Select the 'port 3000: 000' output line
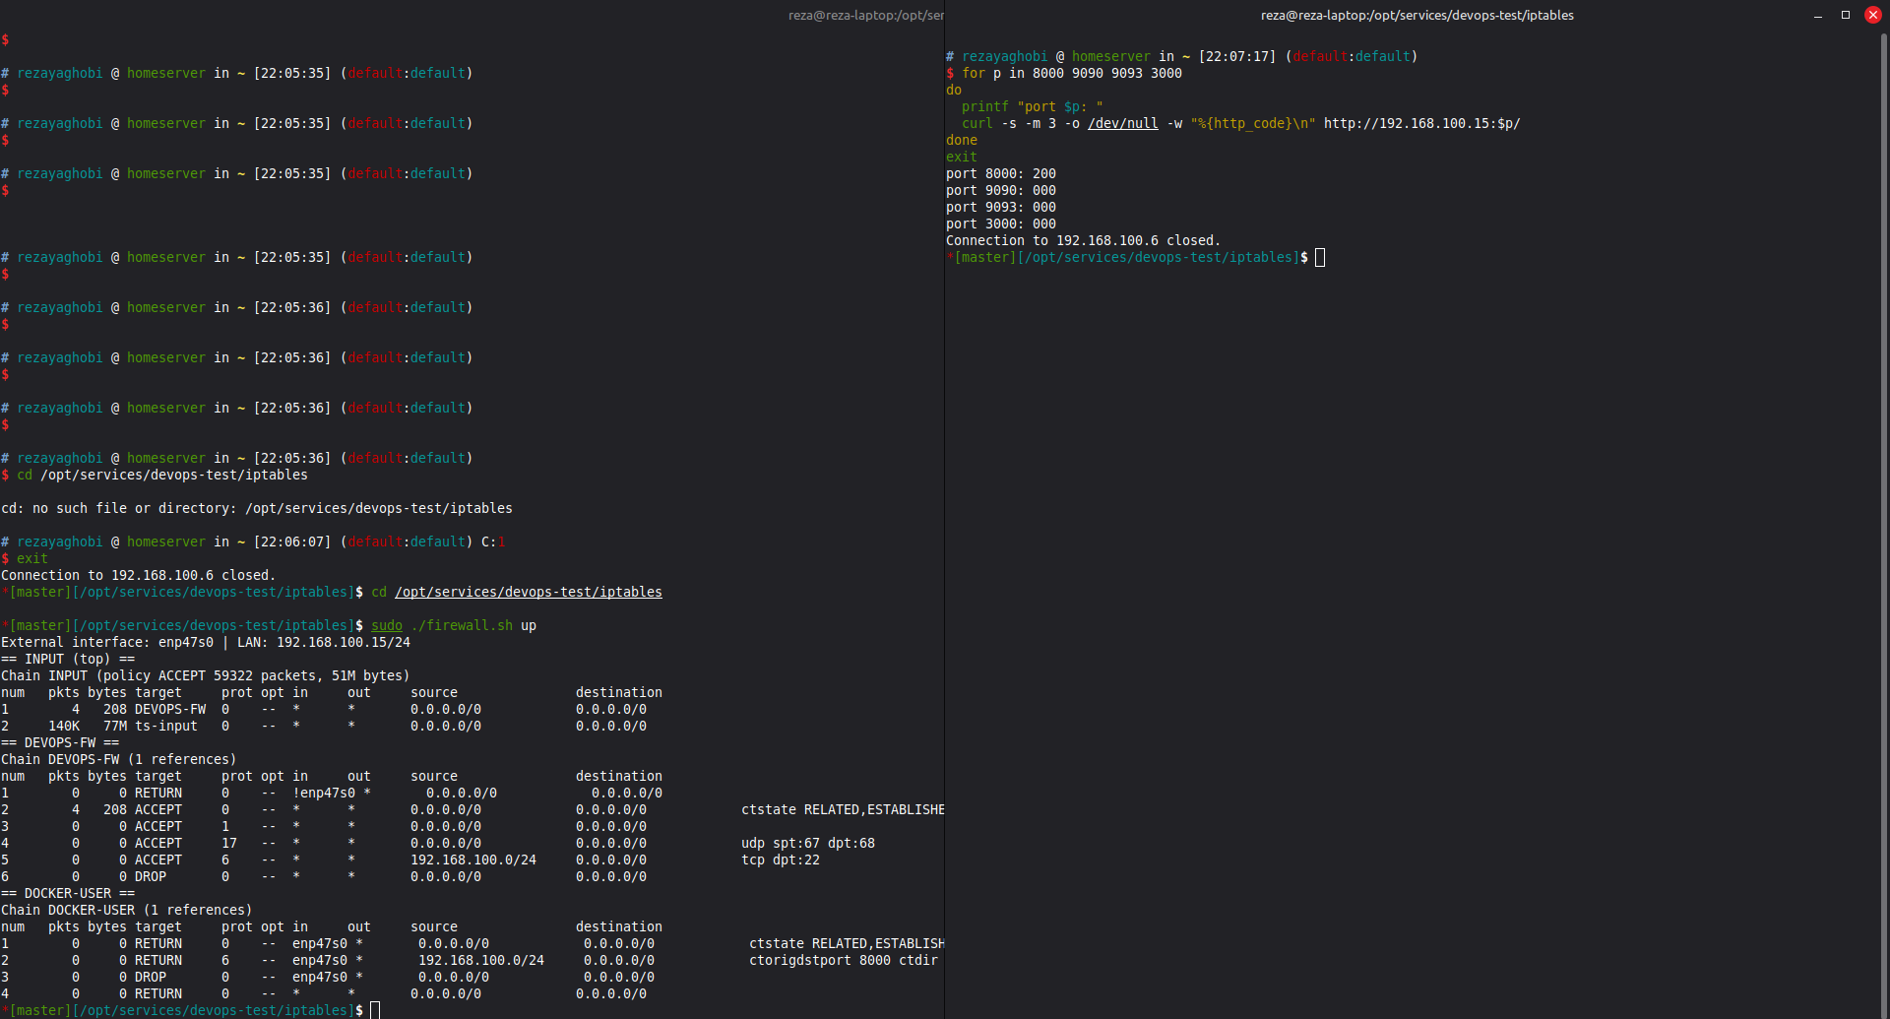Image resolution: width=1890 pixels, height=1019 pixels. click(x=1001, y=223)
